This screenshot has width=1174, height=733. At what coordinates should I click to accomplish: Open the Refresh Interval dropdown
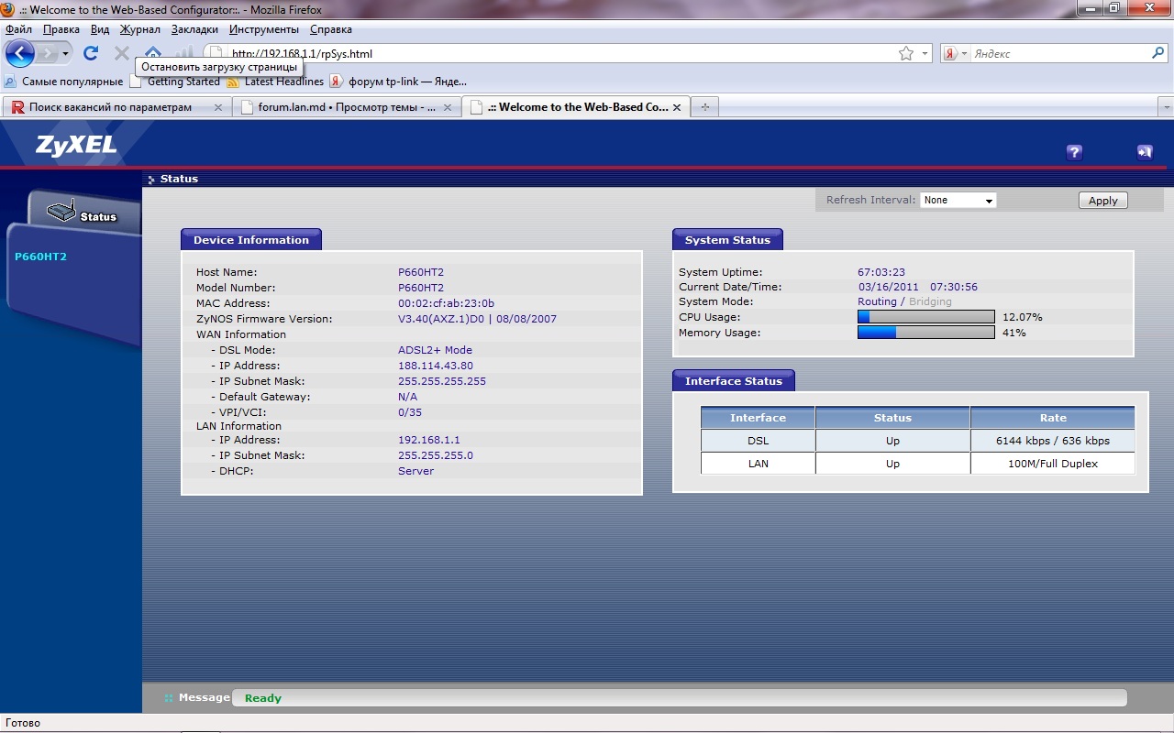(x=958, y=200)
